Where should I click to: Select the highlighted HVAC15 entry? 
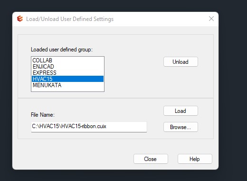pyautogui.click(x=67, y=79)
